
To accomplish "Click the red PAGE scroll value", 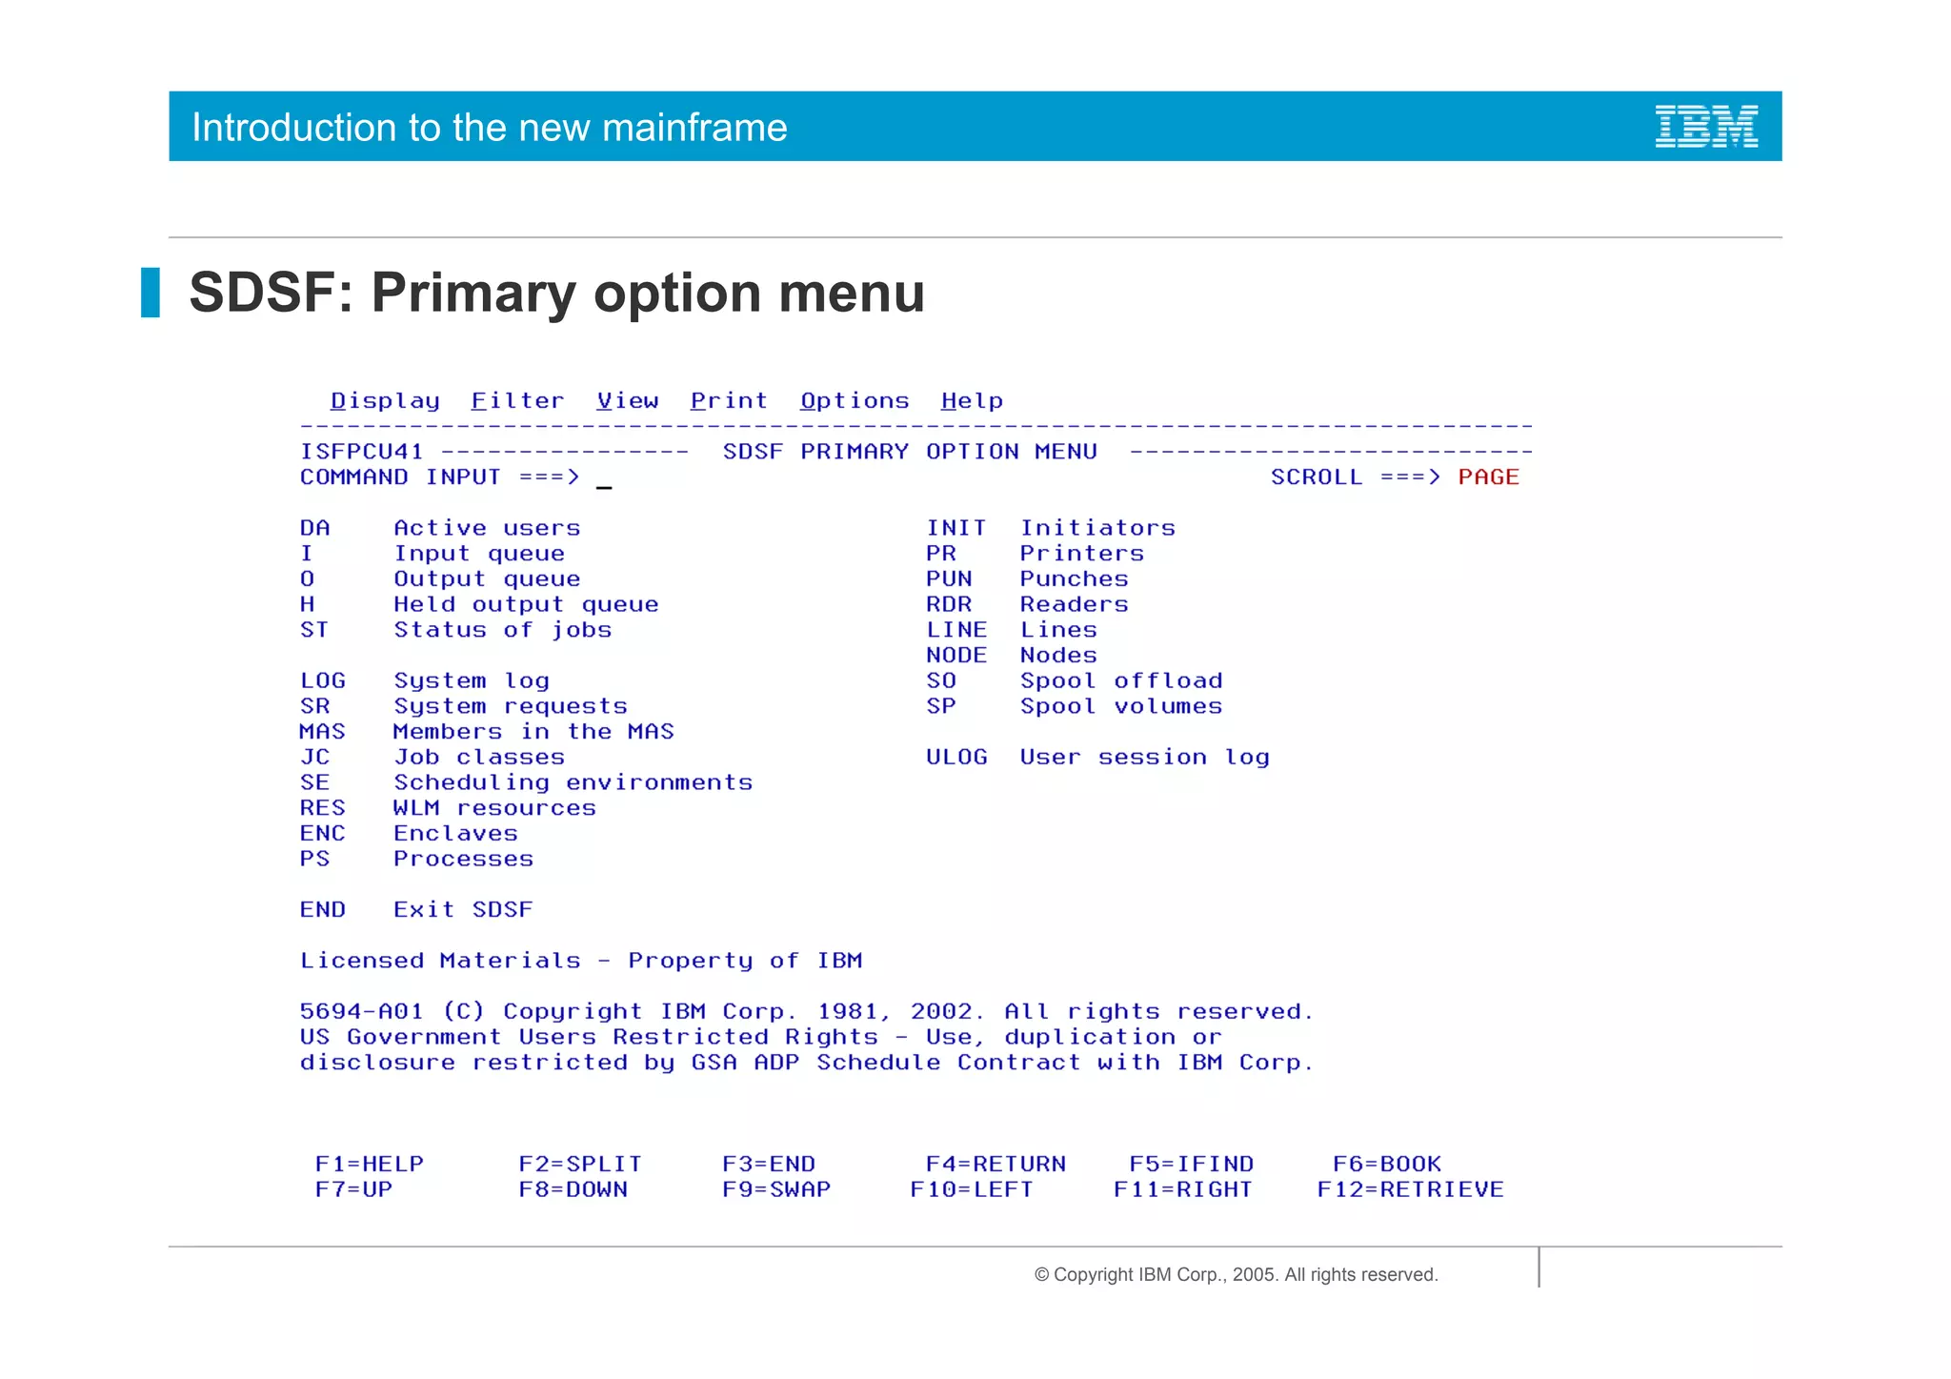I will [1488, 477].
